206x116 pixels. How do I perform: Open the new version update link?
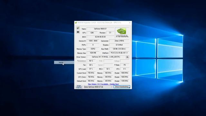click(103, 84)
